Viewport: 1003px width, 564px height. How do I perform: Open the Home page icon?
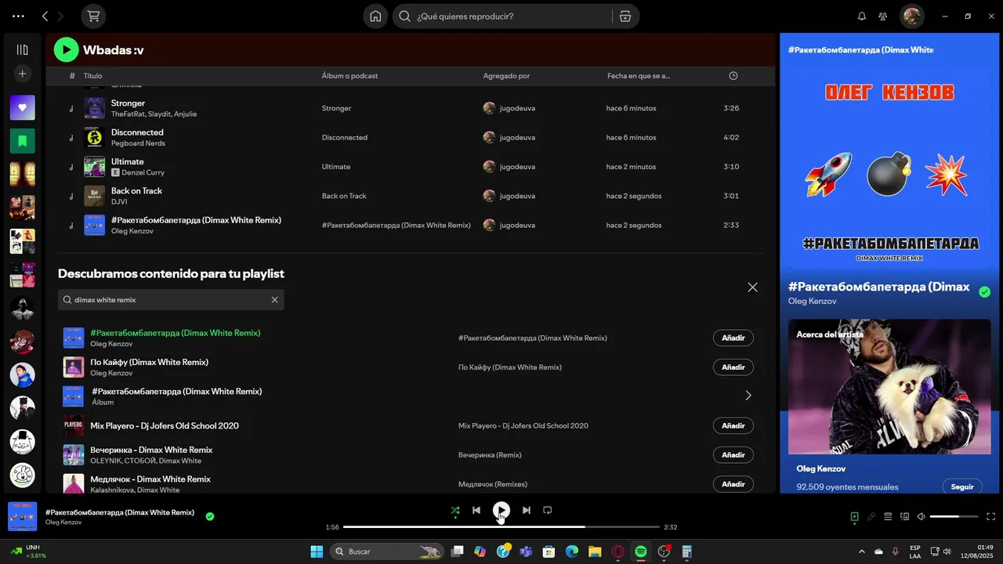375,16
